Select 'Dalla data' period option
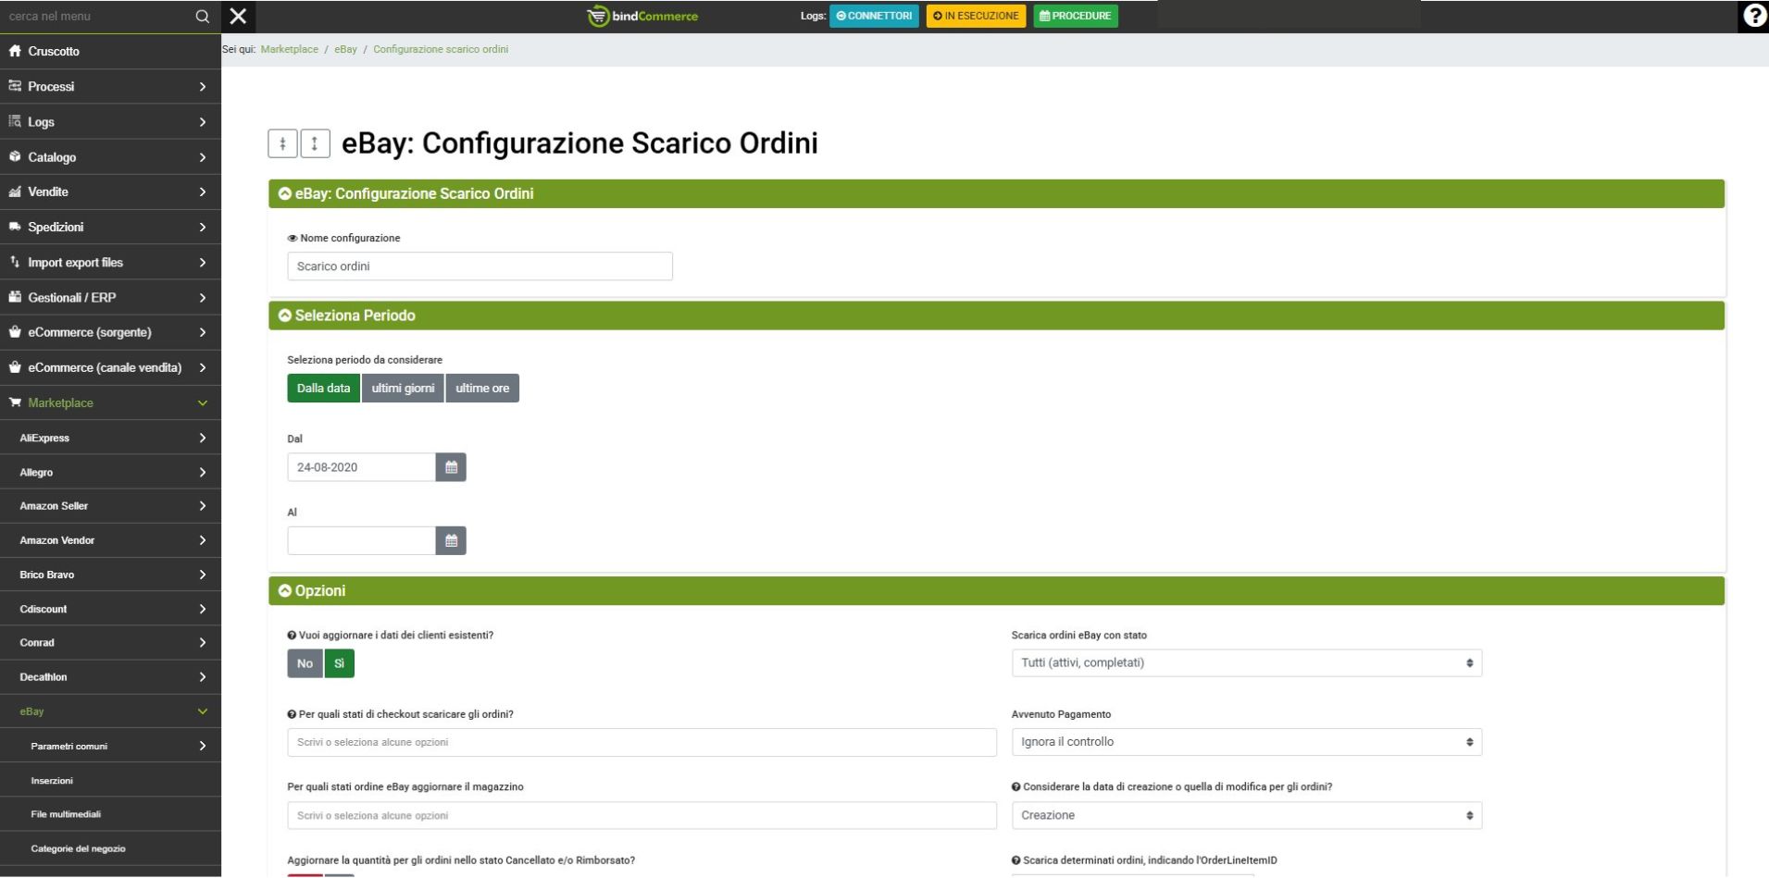Image resolution: width=1769 pixels, height=878 pixels. point(323,389)
